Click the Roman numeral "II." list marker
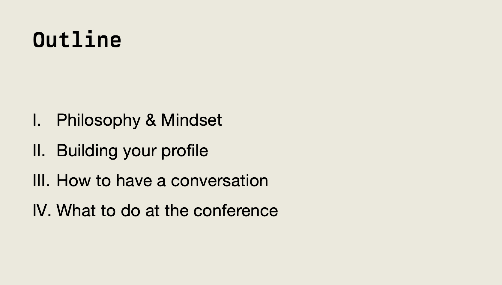The height and width of the screenshot is (285, 502). (39, 150)
